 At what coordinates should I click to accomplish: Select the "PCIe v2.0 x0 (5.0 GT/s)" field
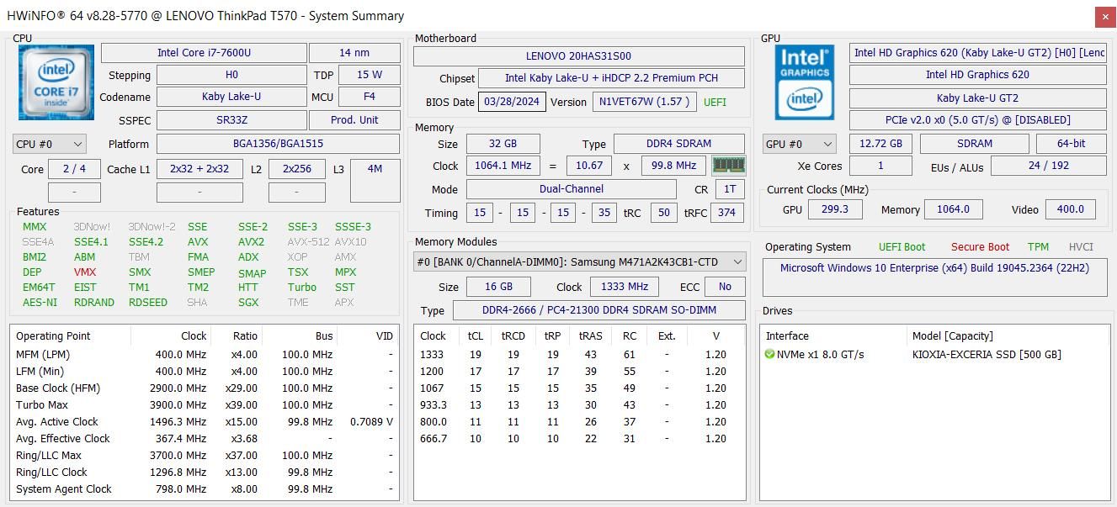(x=978, y=120)
